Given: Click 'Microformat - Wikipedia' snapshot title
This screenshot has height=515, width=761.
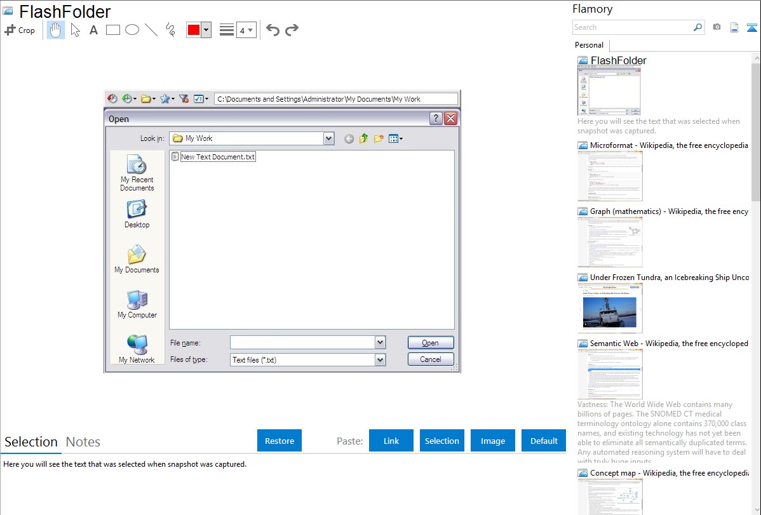Looking at the screenshot, I should coord(669,145).
